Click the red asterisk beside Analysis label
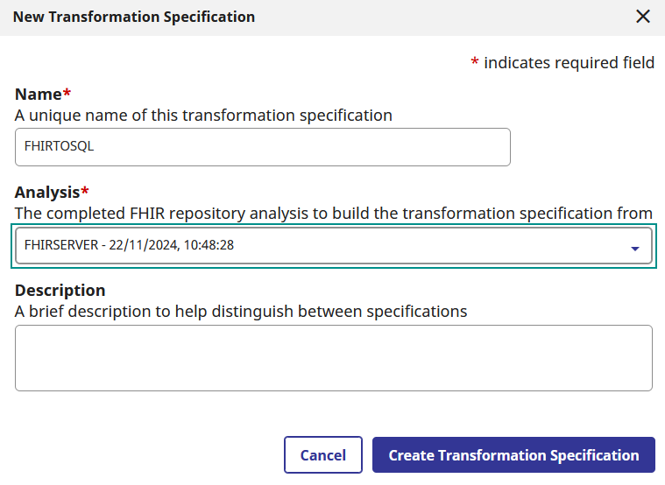Image resolution: width=665 pixels, height=485 pixels. click(x=85, y=191)
